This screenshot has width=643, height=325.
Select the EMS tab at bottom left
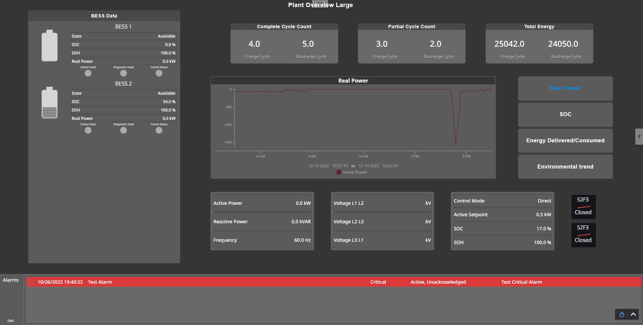(x=11, y=321)
